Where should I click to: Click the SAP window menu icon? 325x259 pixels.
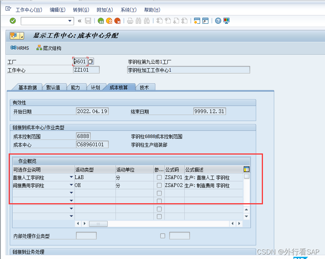pyautogui.click(x=8, y=9)
